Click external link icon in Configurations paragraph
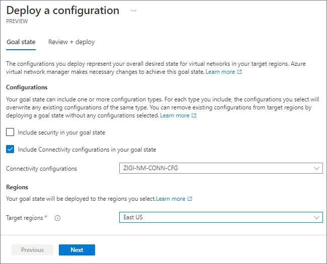The width and height of the screenshot is (327, 264). (x=194, y=115)
